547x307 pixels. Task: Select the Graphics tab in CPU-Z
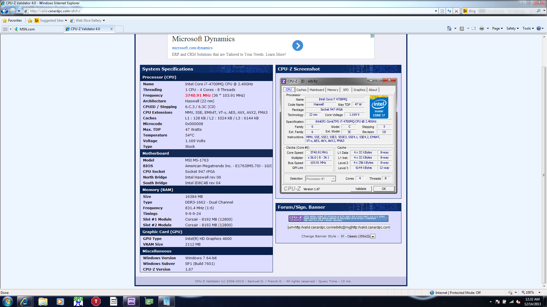[x=359, y=90]
